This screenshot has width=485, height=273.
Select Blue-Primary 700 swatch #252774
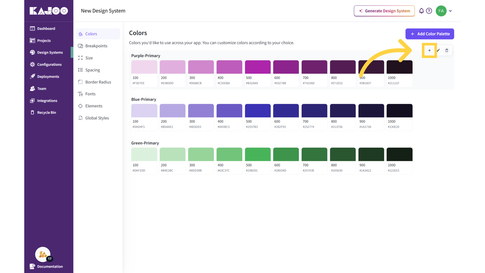point(314,118)
